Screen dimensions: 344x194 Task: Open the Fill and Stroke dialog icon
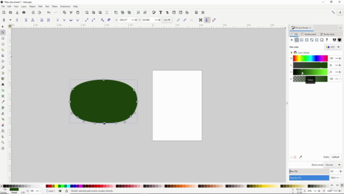click(x=154, y=12)
